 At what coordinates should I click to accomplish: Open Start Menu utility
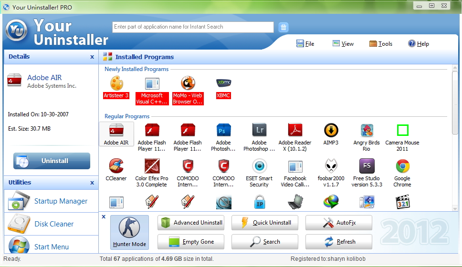(x=51, y=245)
